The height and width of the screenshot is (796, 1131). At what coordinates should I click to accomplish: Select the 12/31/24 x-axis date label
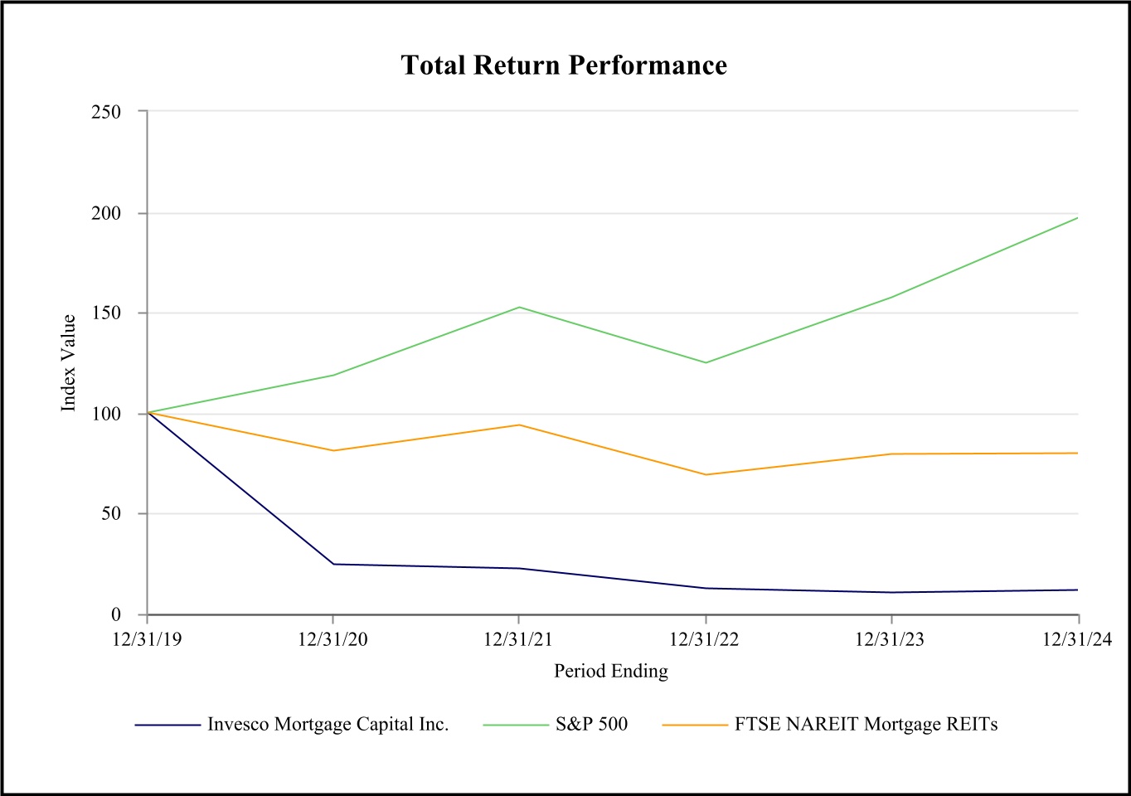click(1076, 639)
